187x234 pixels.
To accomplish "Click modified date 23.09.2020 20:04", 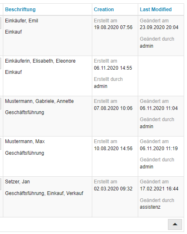I will tap(159, 27).
